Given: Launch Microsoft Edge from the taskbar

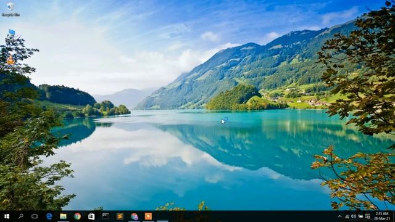Looking at the screenshot, I should (49, 216).
